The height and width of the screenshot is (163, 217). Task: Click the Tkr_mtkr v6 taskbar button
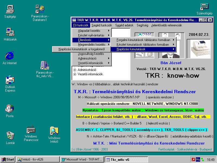coord(126,159)
